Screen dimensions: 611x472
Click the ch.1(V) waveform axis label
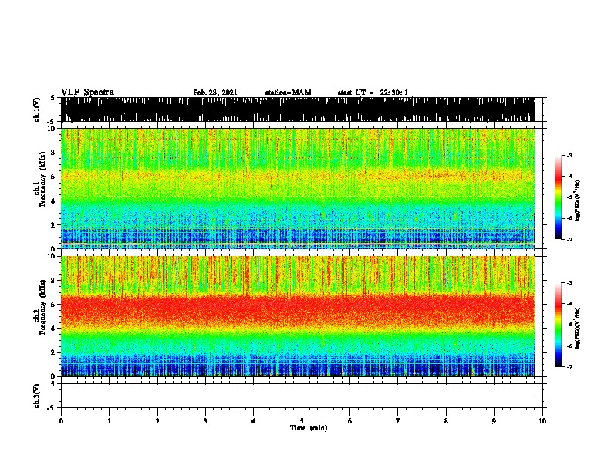[x=37, y=110]
